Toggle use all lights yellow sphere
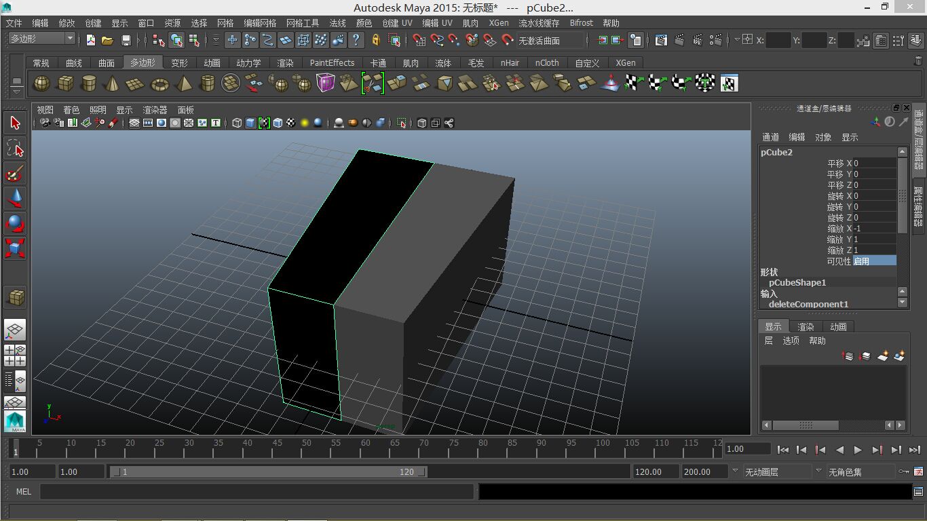This screenshot has height=521, width=927. point(305,123)
